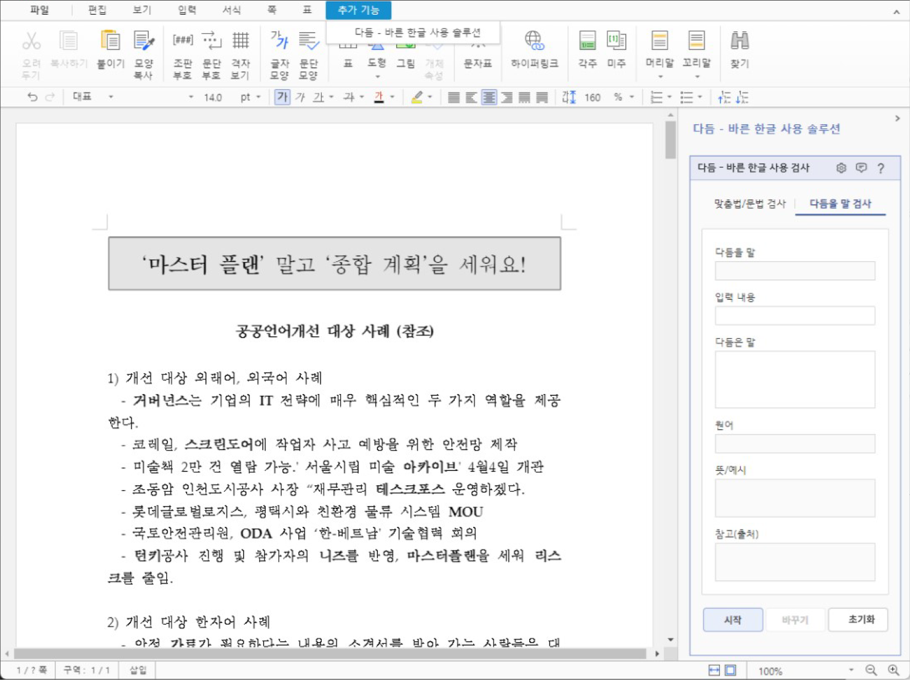Click the 바꾸기 replace button
Image resolution: width=910 pixels, height=680 pixels.
795,620
